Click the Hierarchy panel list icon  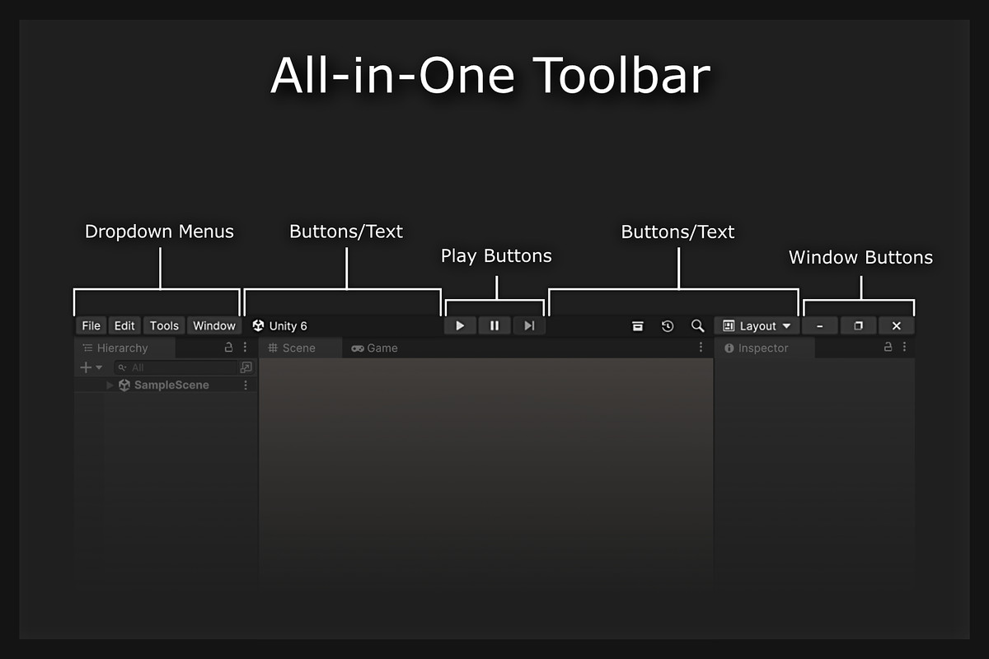[x=87, y=347]
